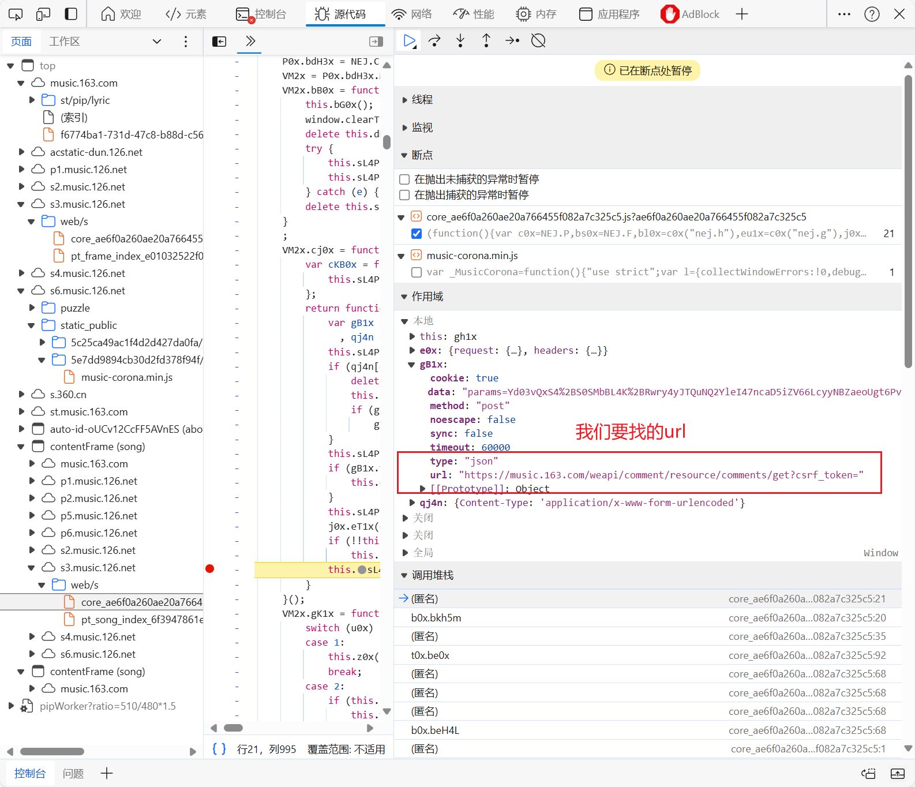Expand the 线程 section
Screen dimensions: 915x787
(x=422, y=100)
